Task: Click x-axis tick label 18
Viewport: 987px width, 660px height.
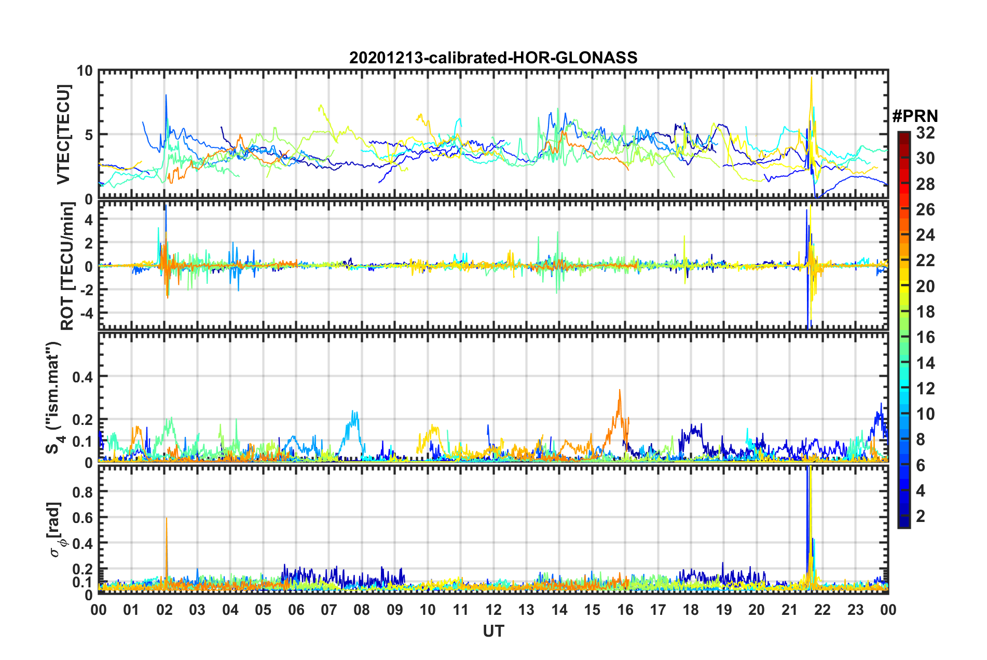Action: (x=691, y=610)
